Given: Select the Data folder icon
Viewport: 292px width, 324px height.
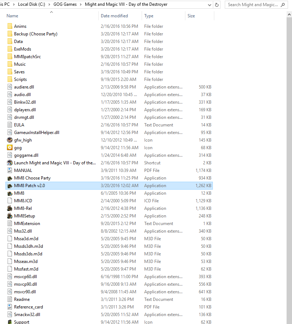Looking at the screenshot, I should click(10, 42).
